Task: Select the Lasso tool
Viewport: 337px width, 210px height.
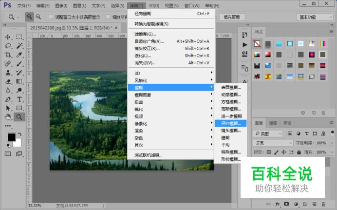Action: (x=8, y=46)
